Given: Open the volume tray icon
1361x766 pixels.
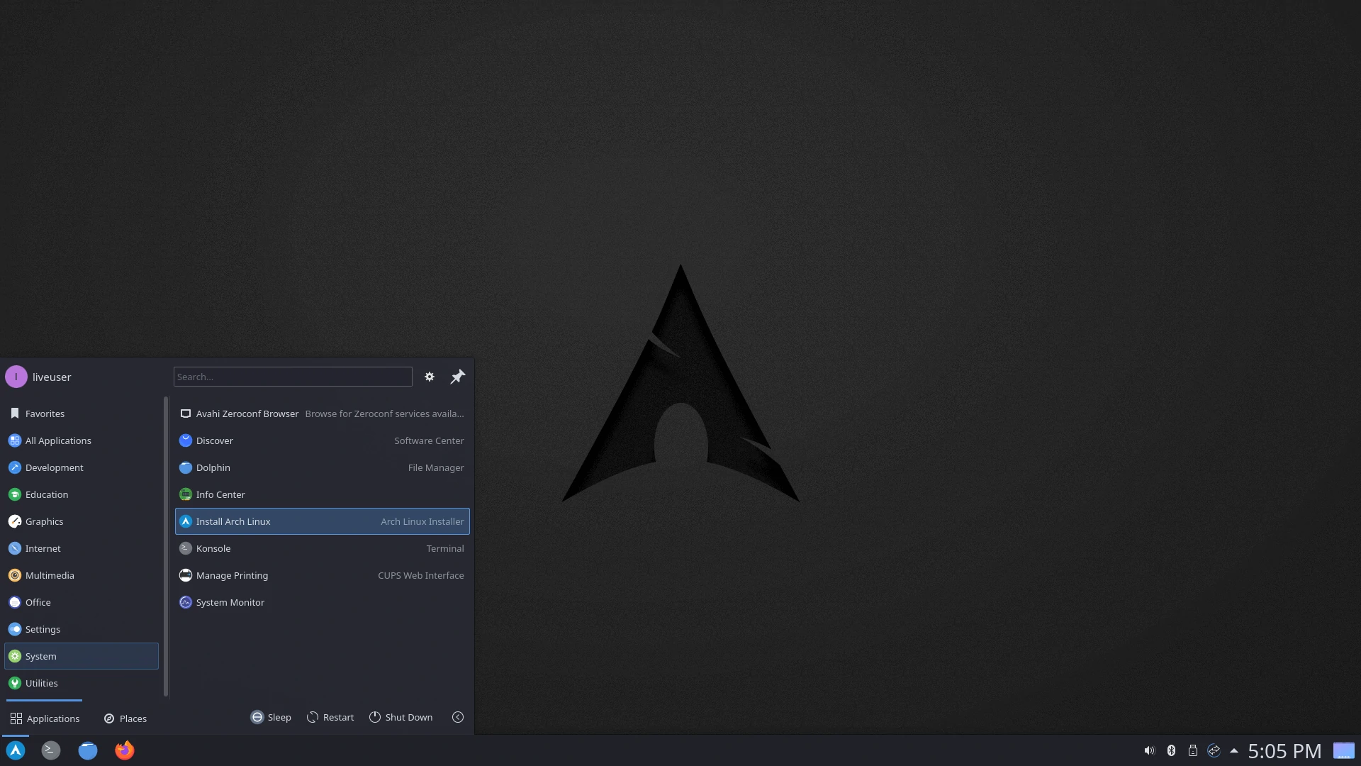Looking at the screenshot, I should (1149, 750).
